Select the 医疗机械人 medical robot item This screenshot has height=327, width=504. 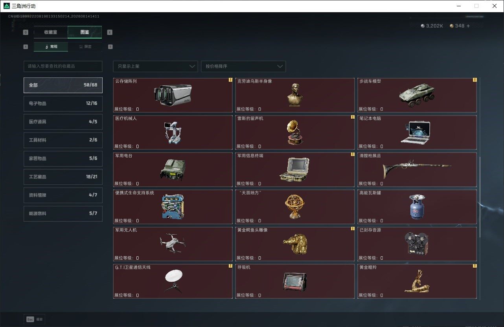pos(173,132)
